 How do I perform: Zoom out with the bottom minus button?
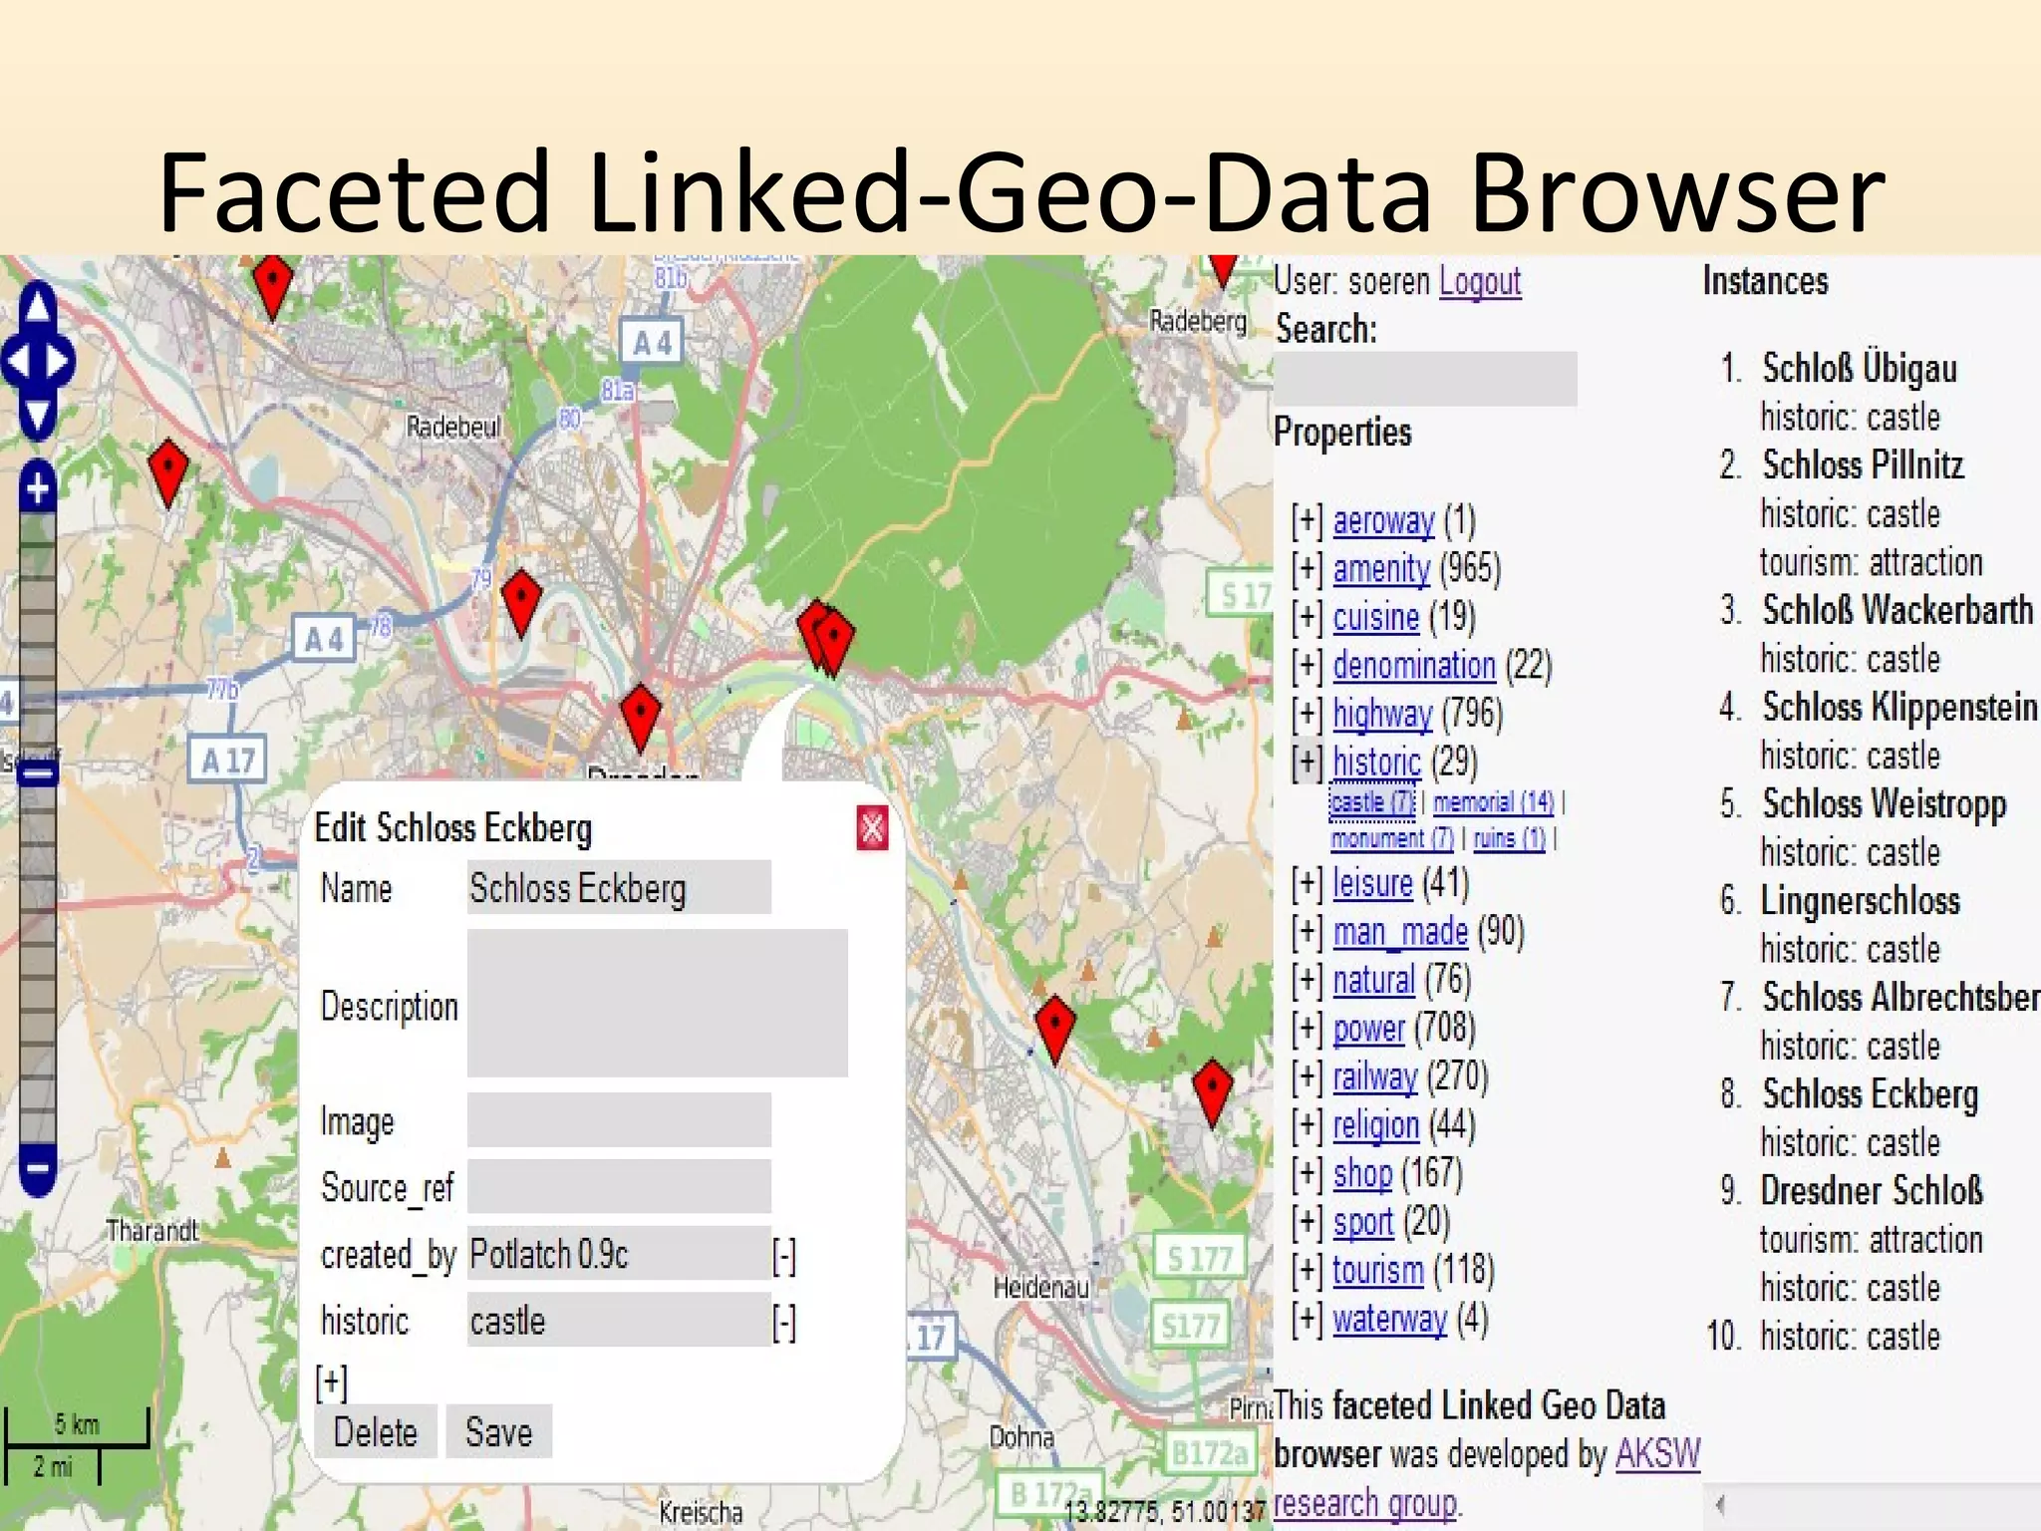pos(38,1168)
